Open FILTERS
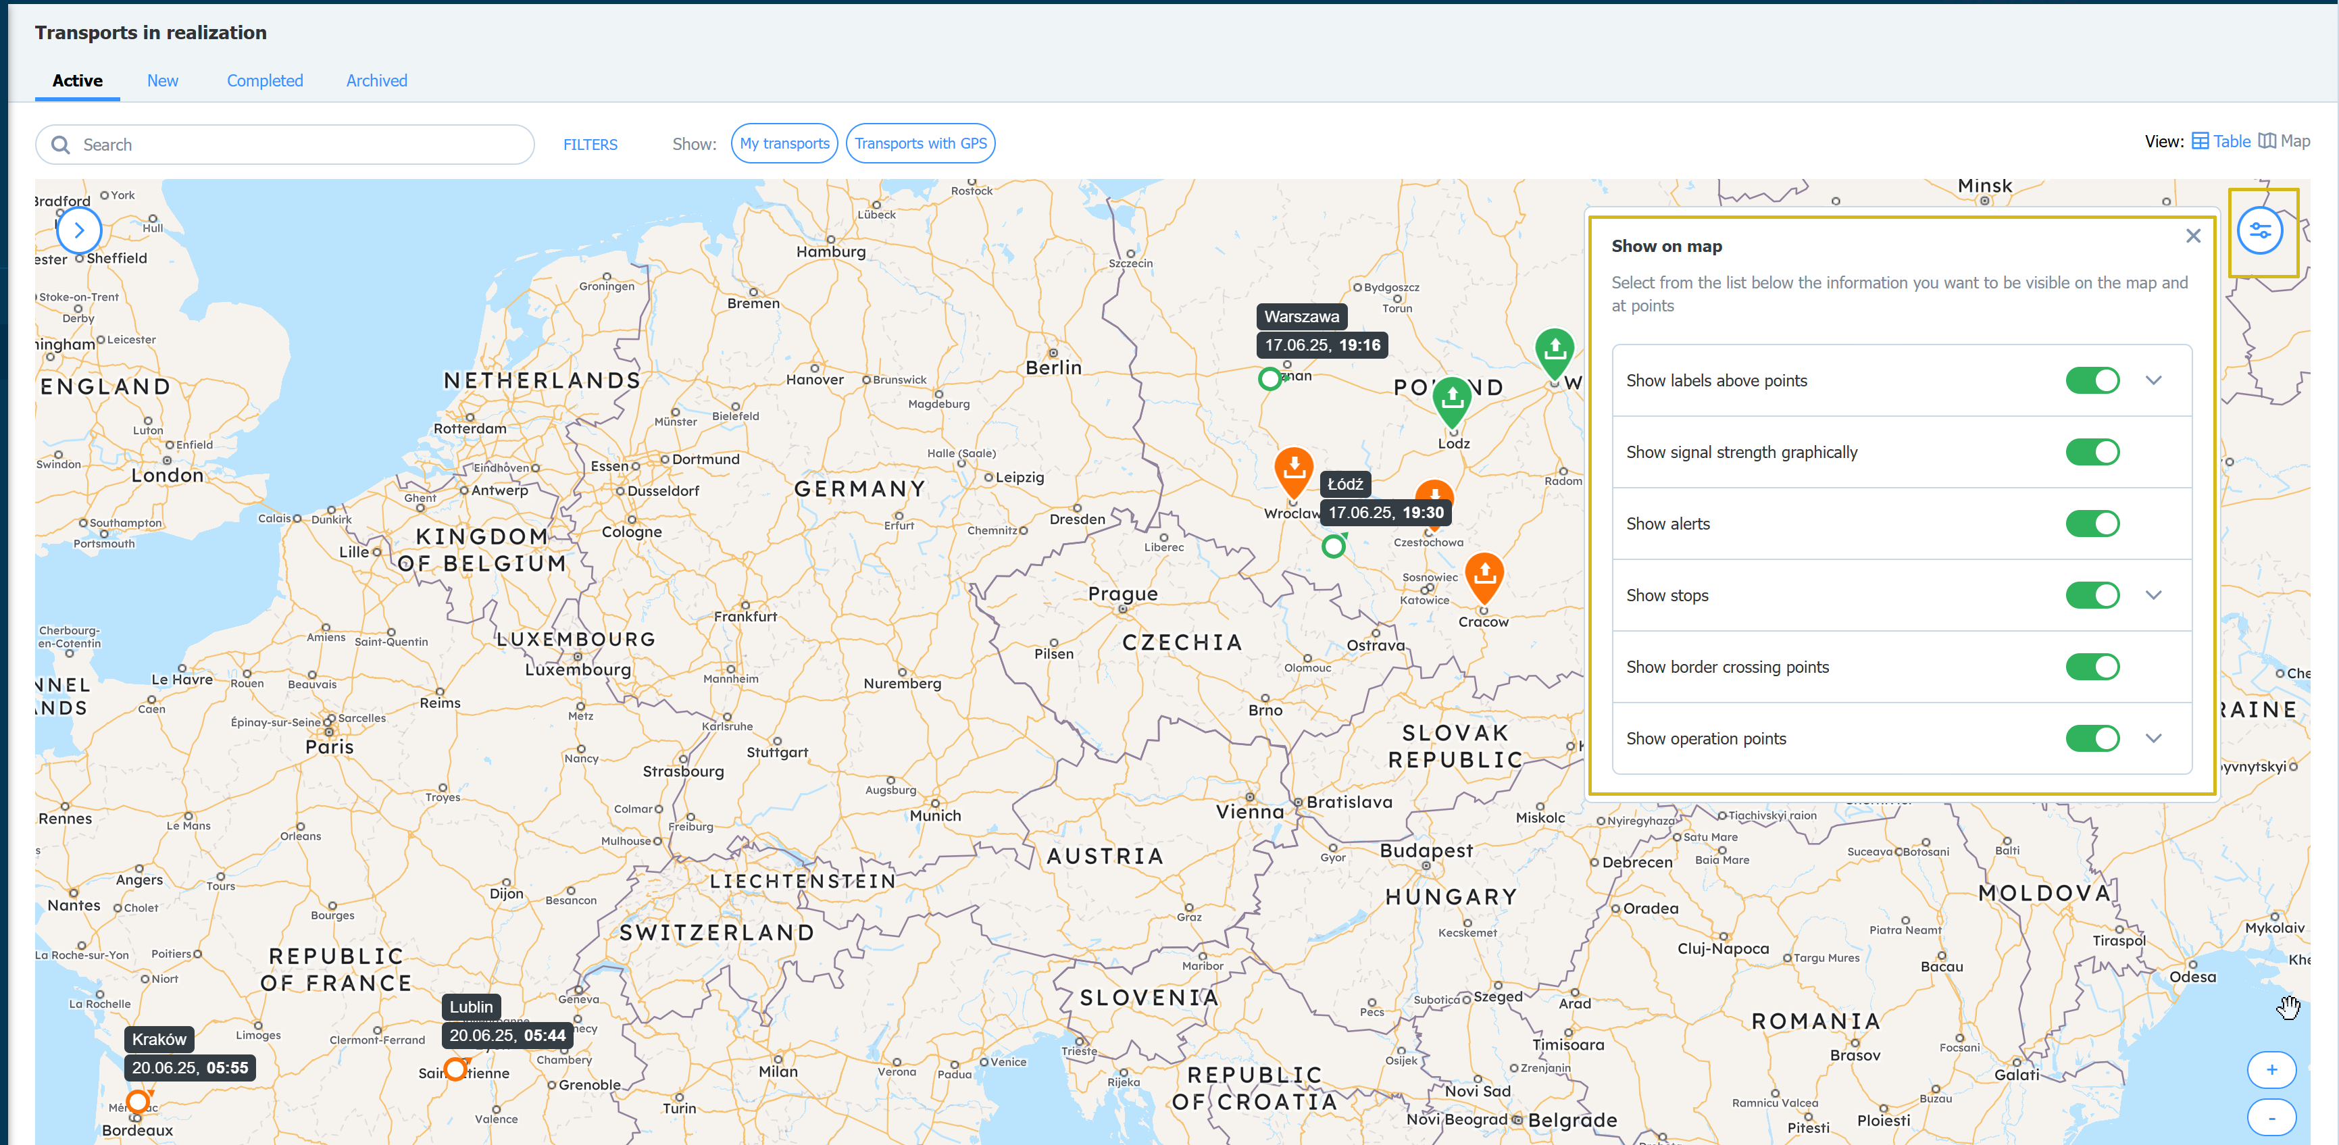2339x1145 pixels. (x=589, y=145)
